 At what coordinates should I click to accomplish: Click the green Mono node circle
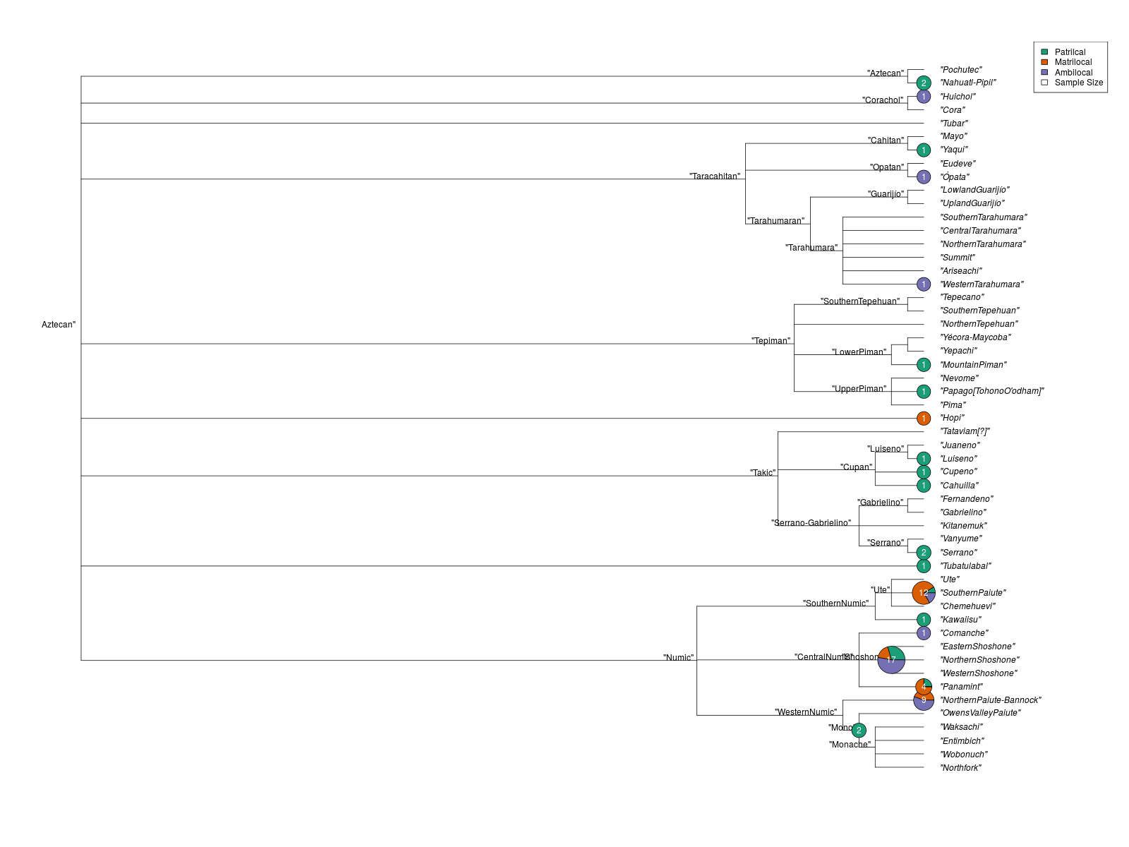[x=859, y=731]
